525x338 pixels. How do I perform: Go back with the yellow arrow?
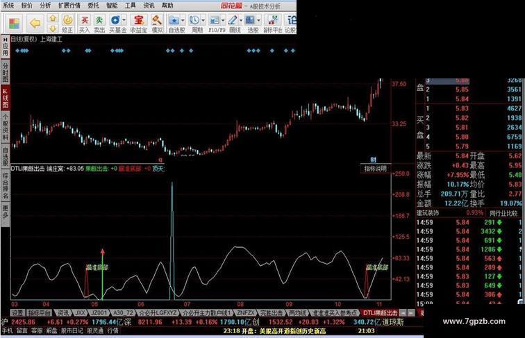tap(35, 23)
